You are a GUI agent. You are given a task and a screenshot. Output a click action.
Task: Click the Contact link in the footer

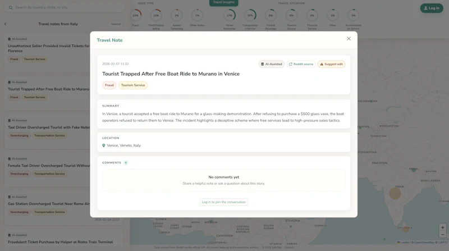289,248
